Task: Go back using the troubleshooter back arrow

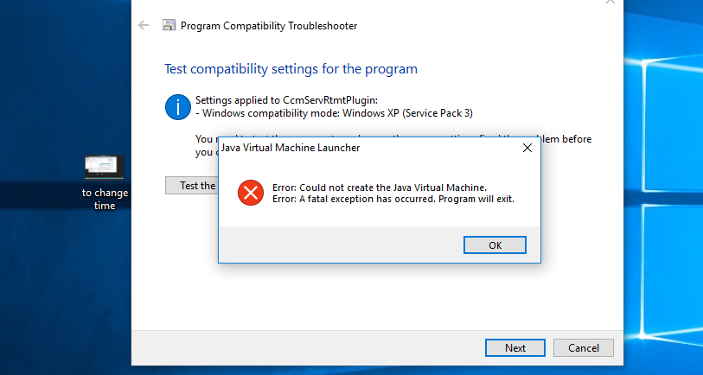Action: 144,26
